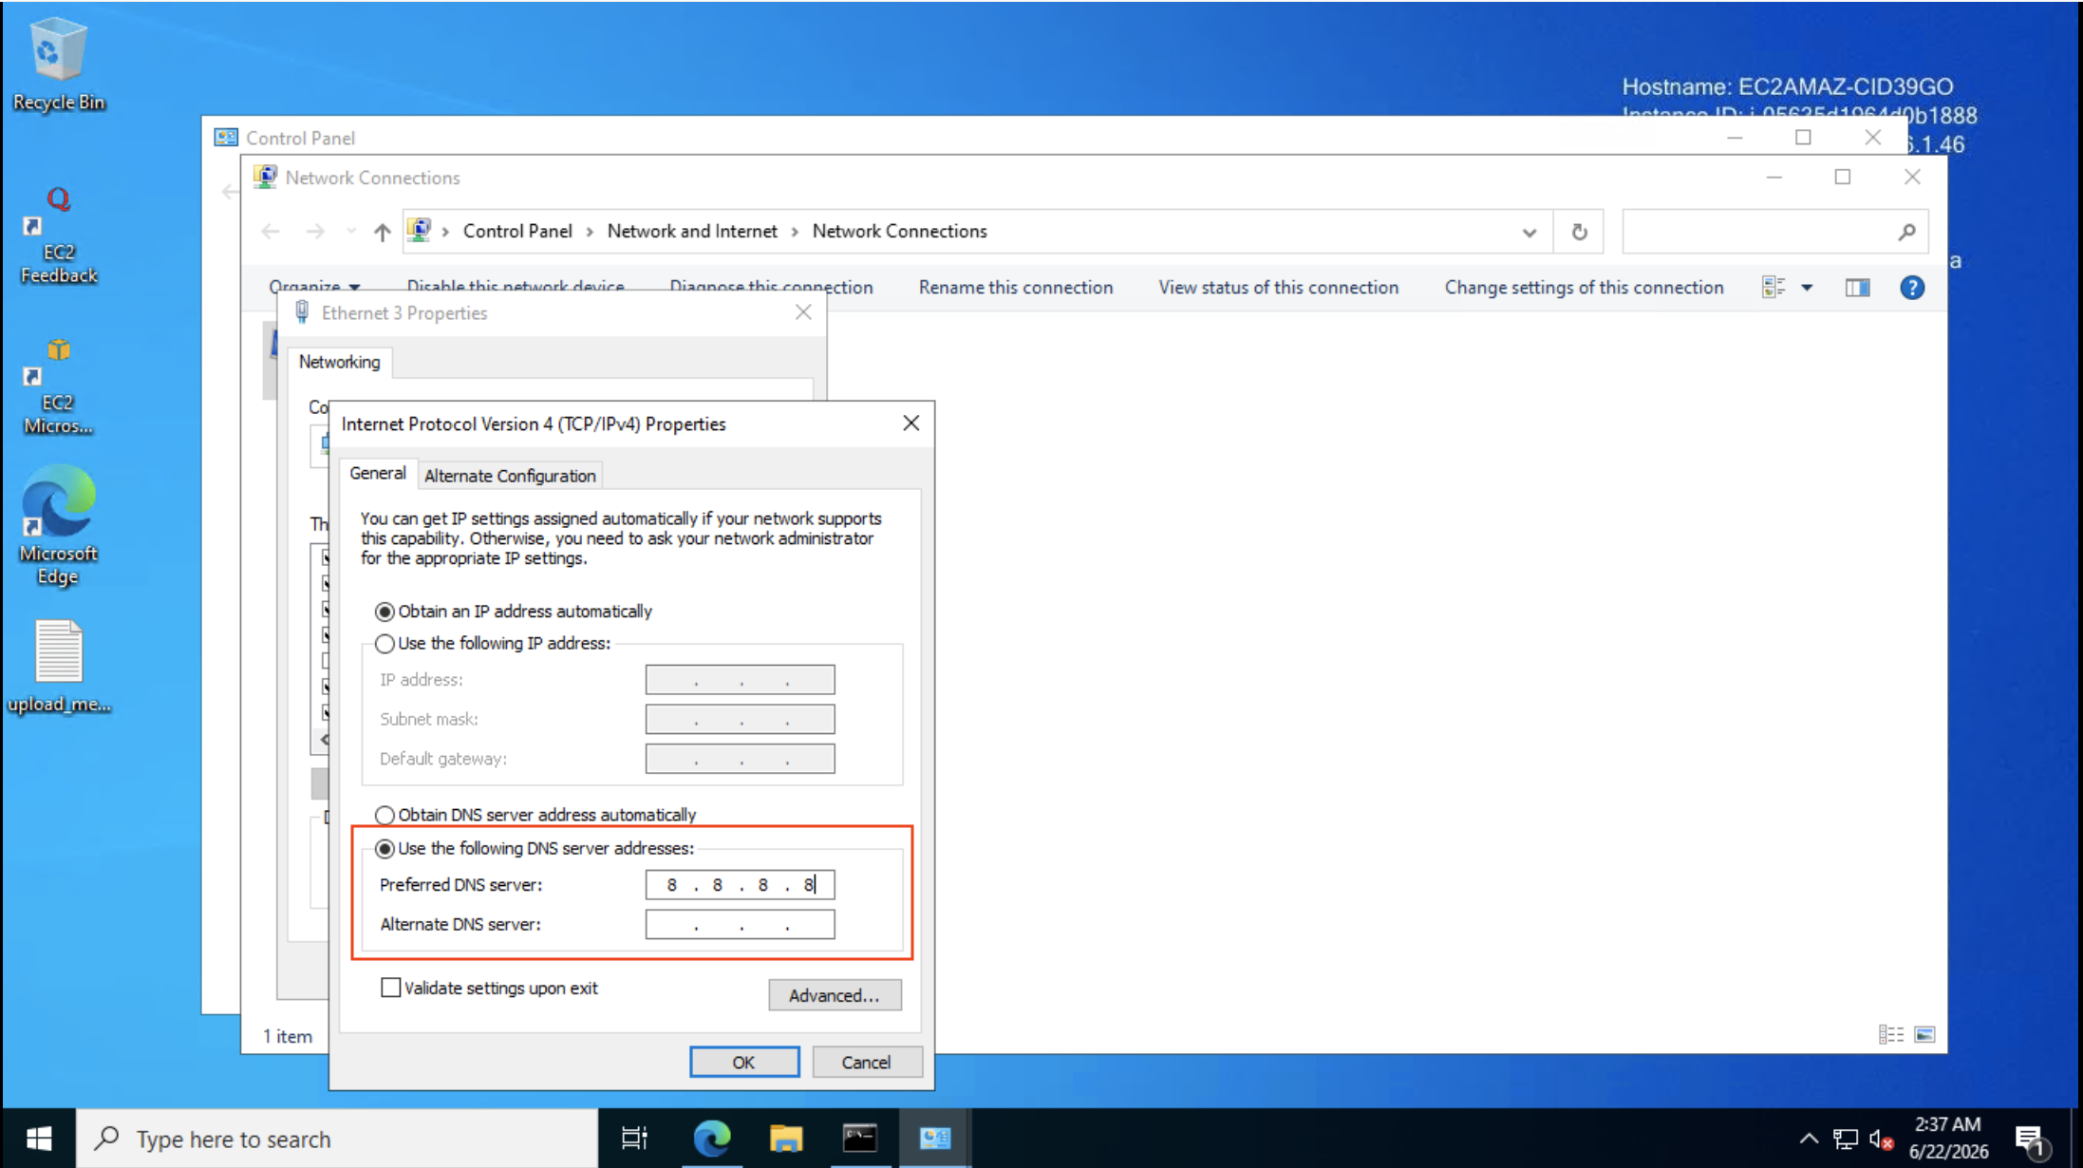Click the muted volume tray icon
This screenshot has width=2083, height=1168.
point(1881,1139)
